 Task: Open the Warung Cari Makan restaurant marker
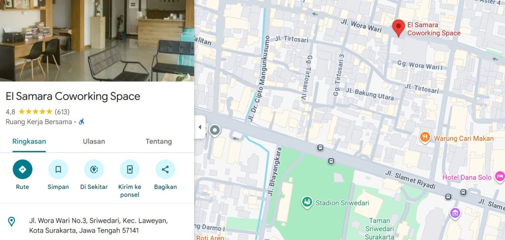(x=425, y=137)
